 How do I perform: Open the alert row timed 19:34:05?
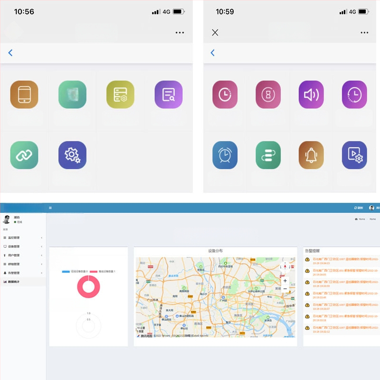[x=342, y=272]
